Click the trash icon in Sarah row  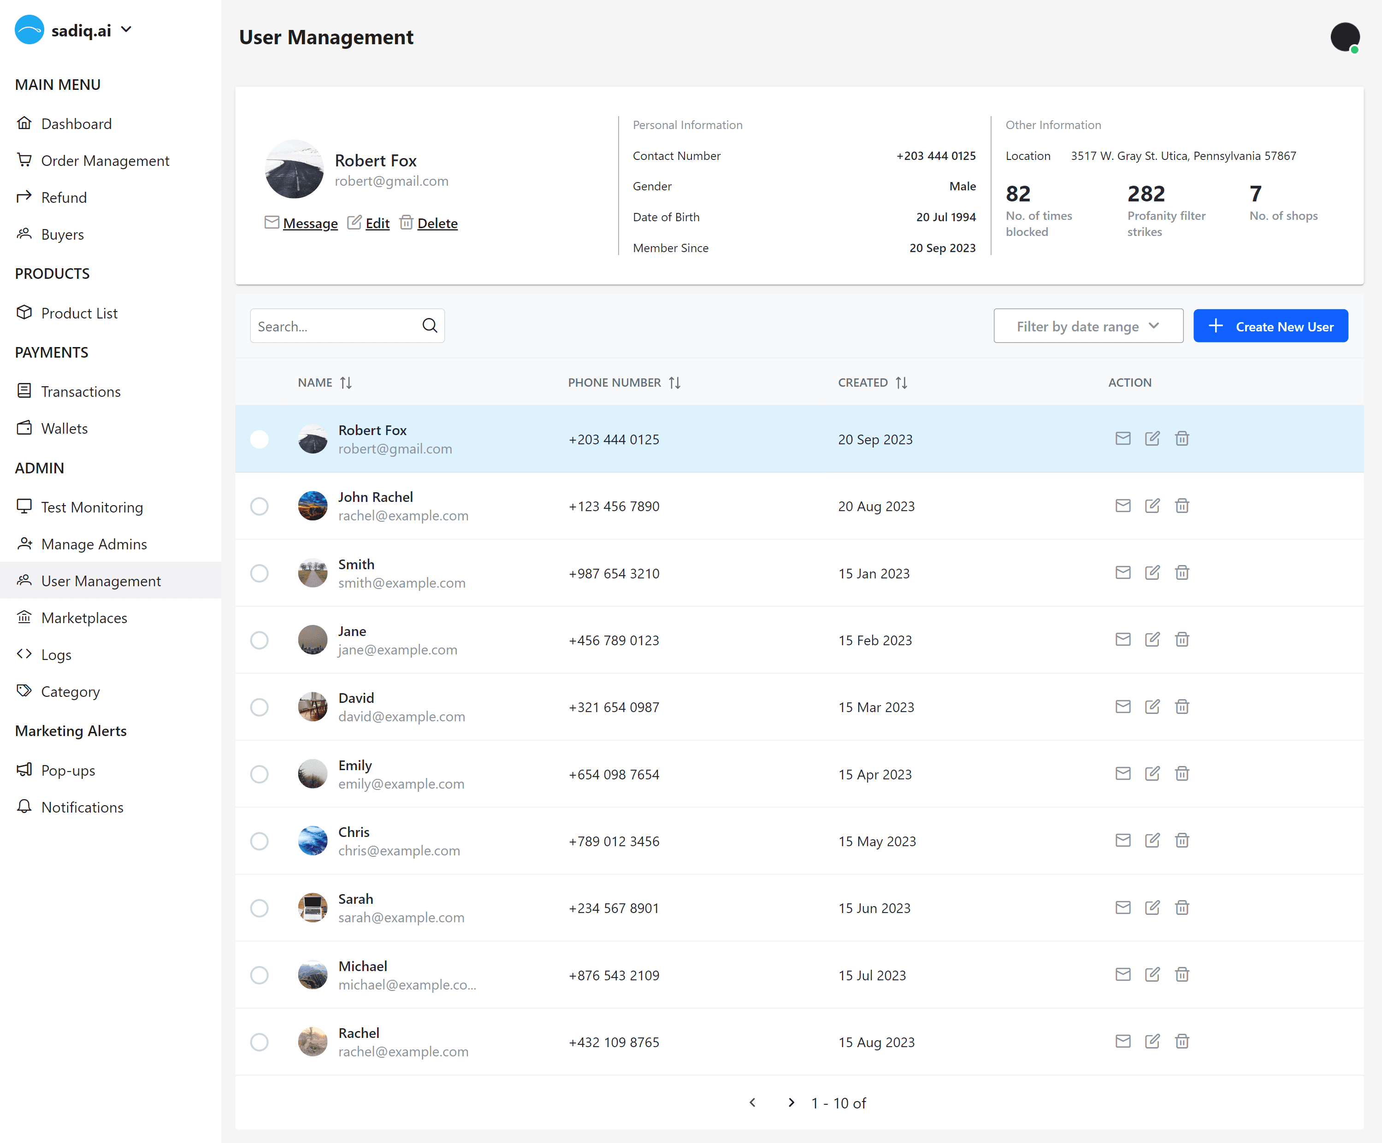click(x=1182, y=907)
